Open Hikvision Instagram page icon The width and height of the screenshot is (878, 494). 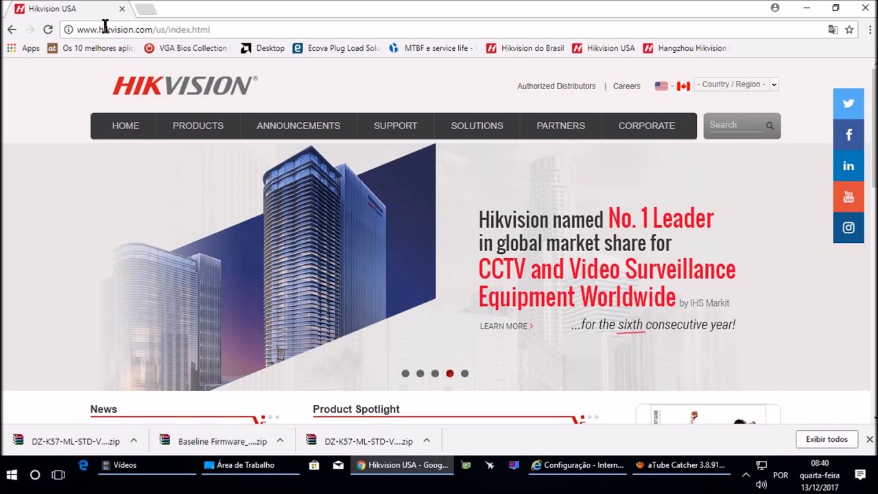pos(849,228)
